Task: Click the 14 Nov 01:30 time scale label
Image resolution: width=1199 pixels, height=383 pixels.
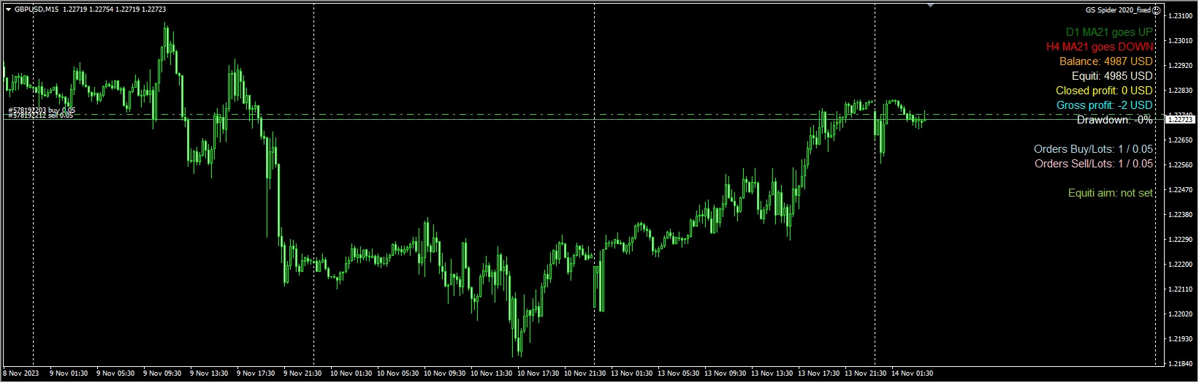Action: (x=912, y=373)
